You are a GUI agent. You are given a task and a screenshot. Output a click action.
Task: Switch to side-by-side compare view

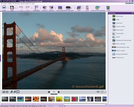(105, 92)
